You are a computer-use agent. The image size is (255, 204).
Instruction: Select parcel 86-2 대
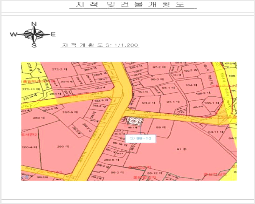click(117, 172)
